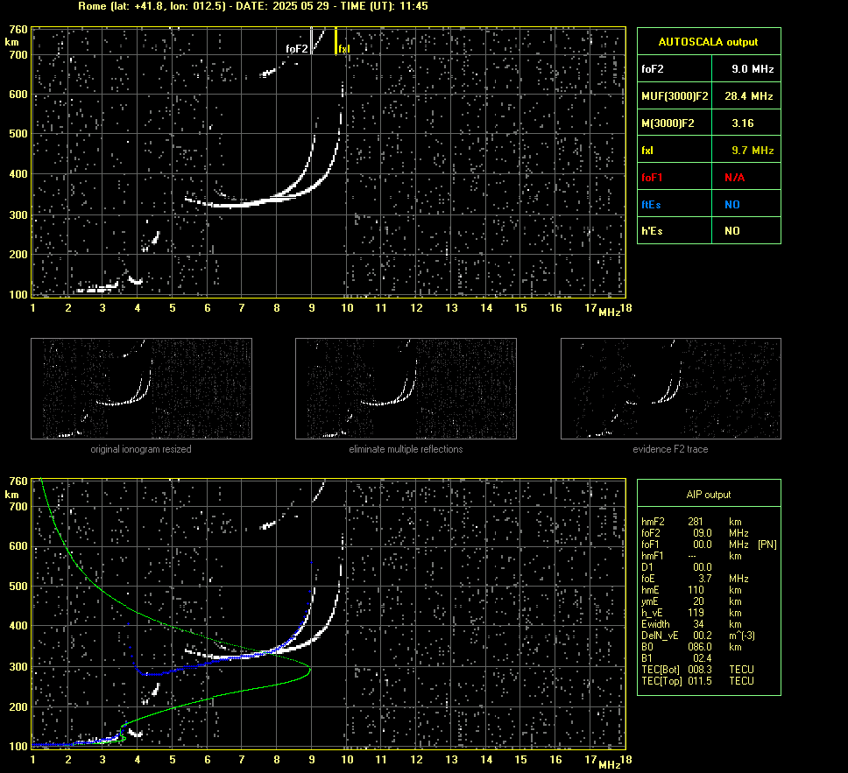Click 'evidence F2 trace' caption text
The height and width of the screenshot is (773, 848).
pyautogui.click(x=671, y=449)
